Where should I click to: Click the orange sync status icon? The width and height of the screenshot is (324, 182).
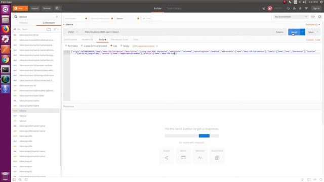point(270,9)
